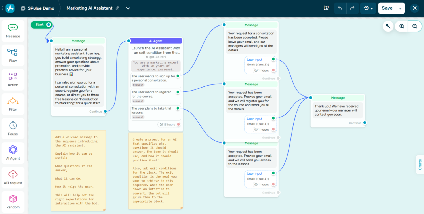Image resolution: width=424 pixels, height=214 pixels.
Task: Select the Message block tool
Action: pyautogui.click(x=13, y=30)
